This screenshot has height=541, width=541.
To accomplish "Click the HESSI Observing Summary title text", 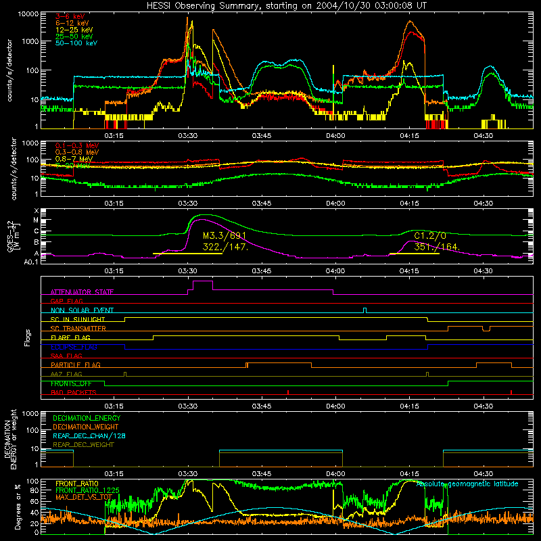I will [x=286, y=5].
